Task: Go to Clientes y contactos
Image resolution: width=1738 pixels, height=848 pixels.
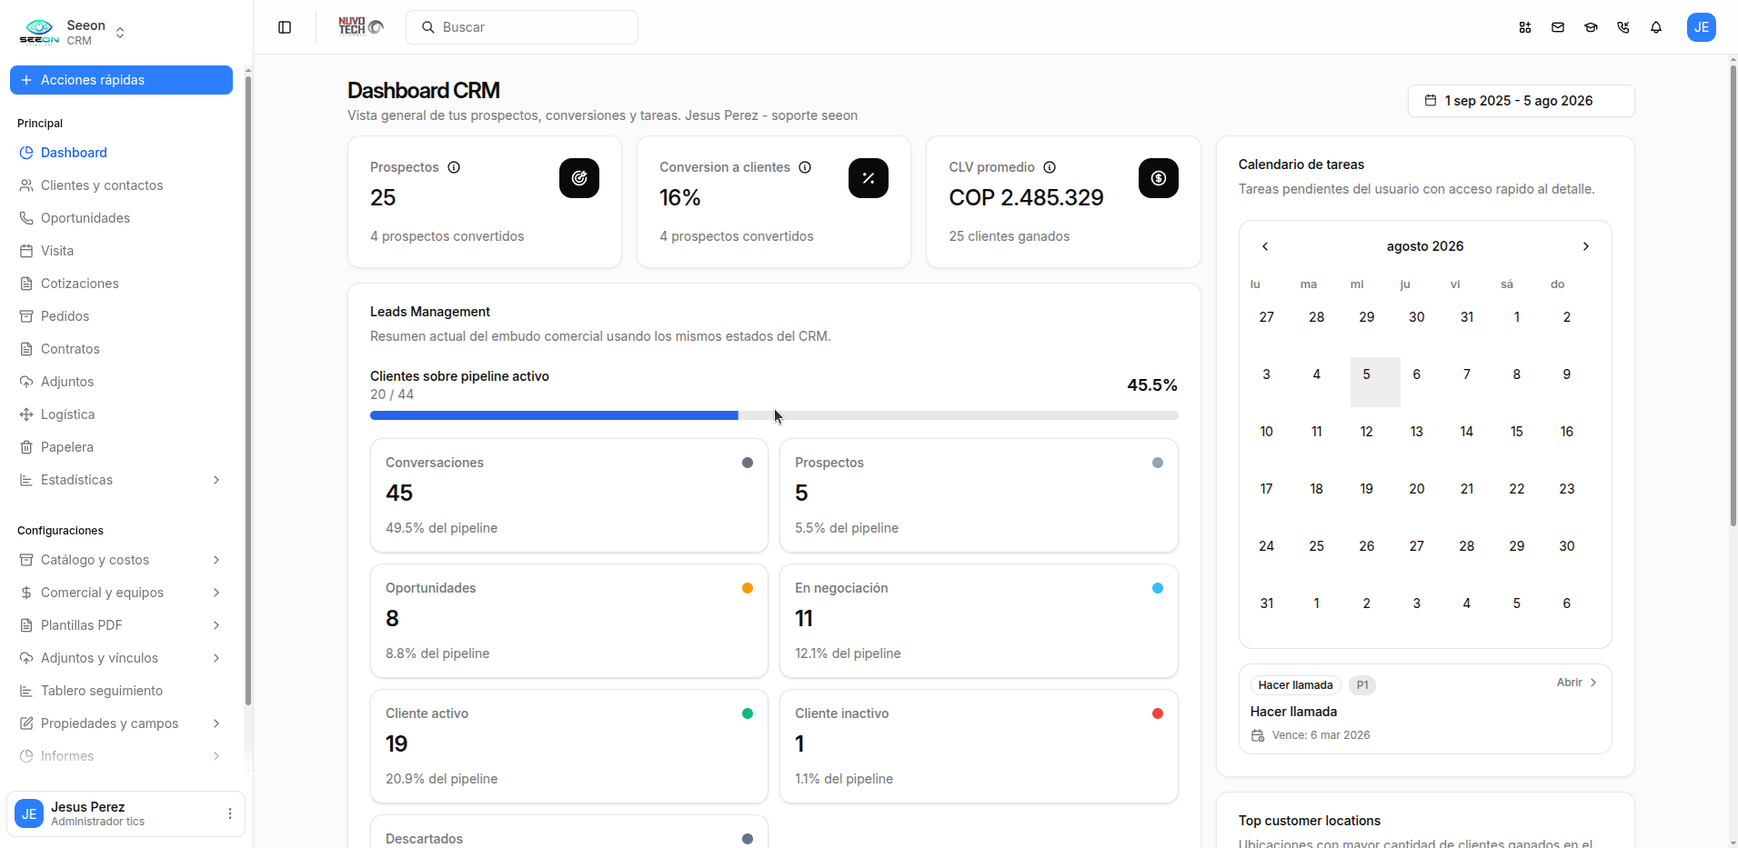Action: [x=121, y=185]
